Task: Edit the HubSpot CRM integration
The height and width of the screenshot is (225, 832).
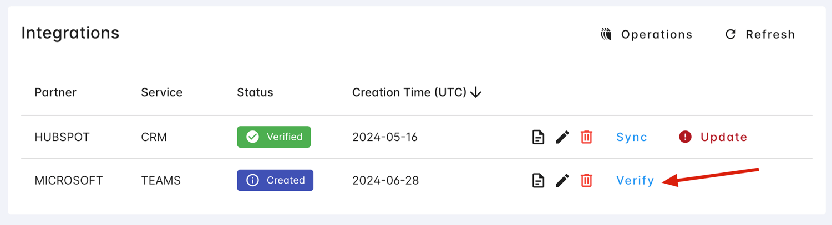Action: [562, 137]
